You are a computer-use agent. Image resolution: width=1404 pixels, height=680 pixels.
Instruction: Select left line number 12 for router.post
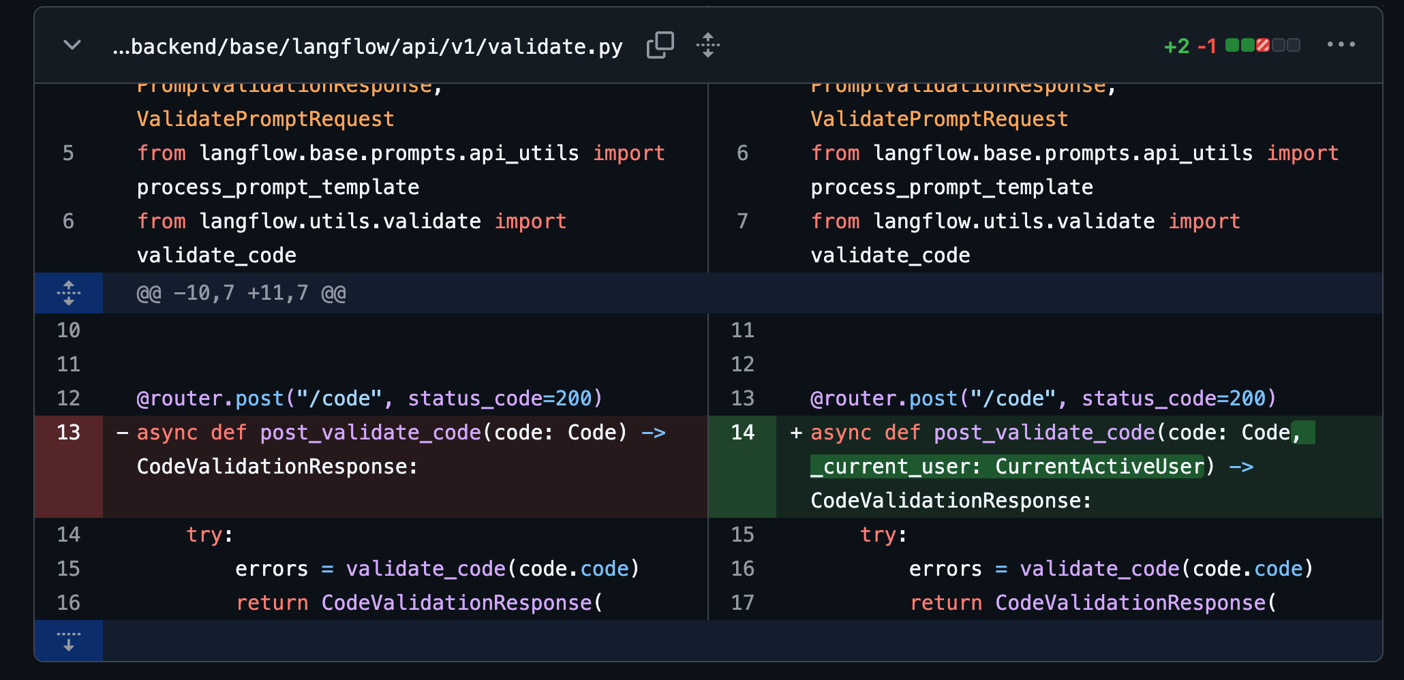coord(69,399)
